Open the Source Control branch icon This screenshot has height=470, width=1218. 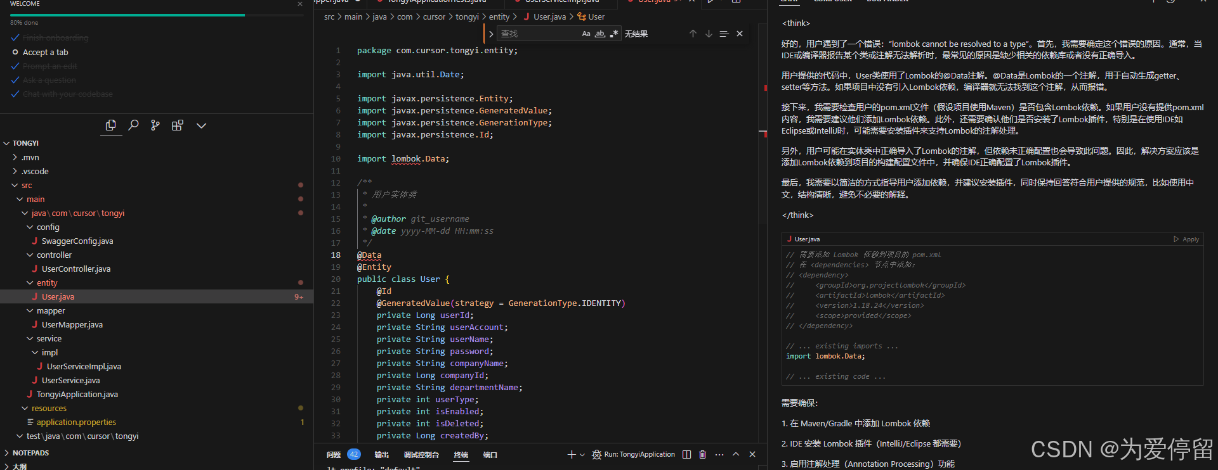(x=155, y=125)
